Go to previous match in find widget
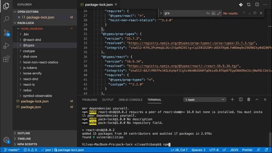This screenshot has height=153, width=272. (x=244, y=13)
